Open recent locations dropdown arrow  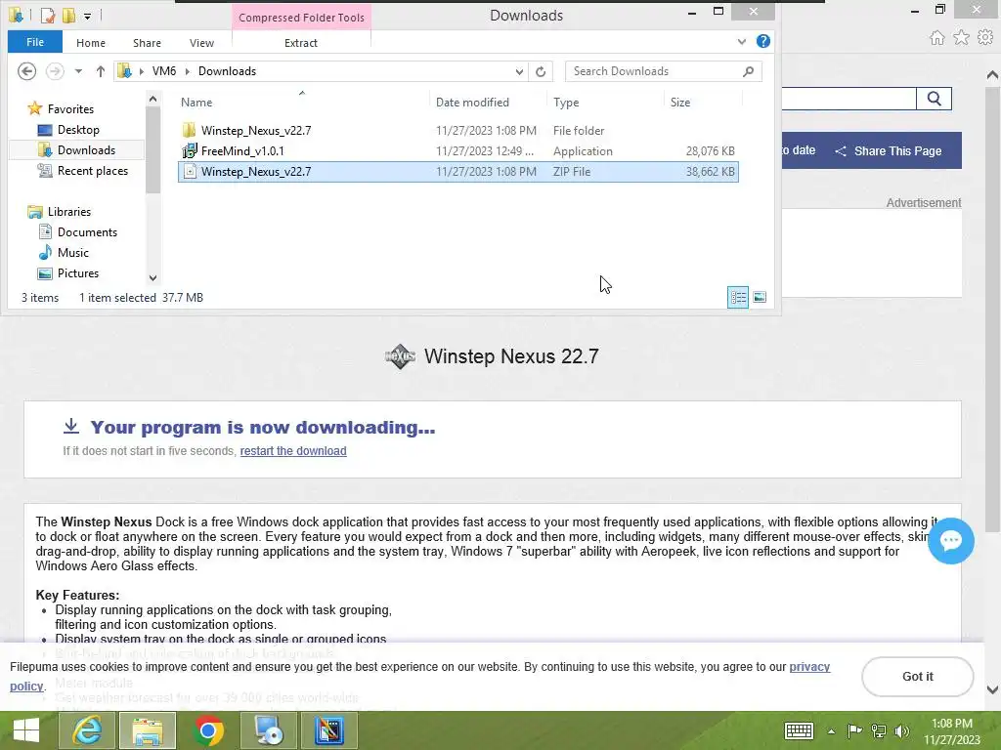78,71
